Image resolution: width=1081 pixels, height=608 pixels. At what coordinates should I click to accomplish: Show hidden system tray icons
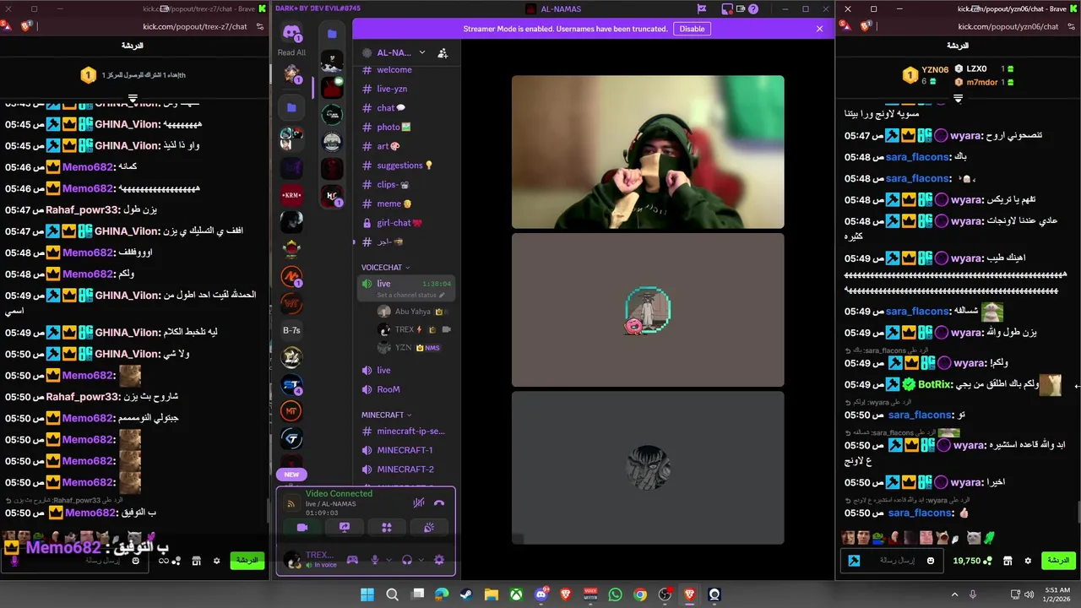click(x=955, y=594)
